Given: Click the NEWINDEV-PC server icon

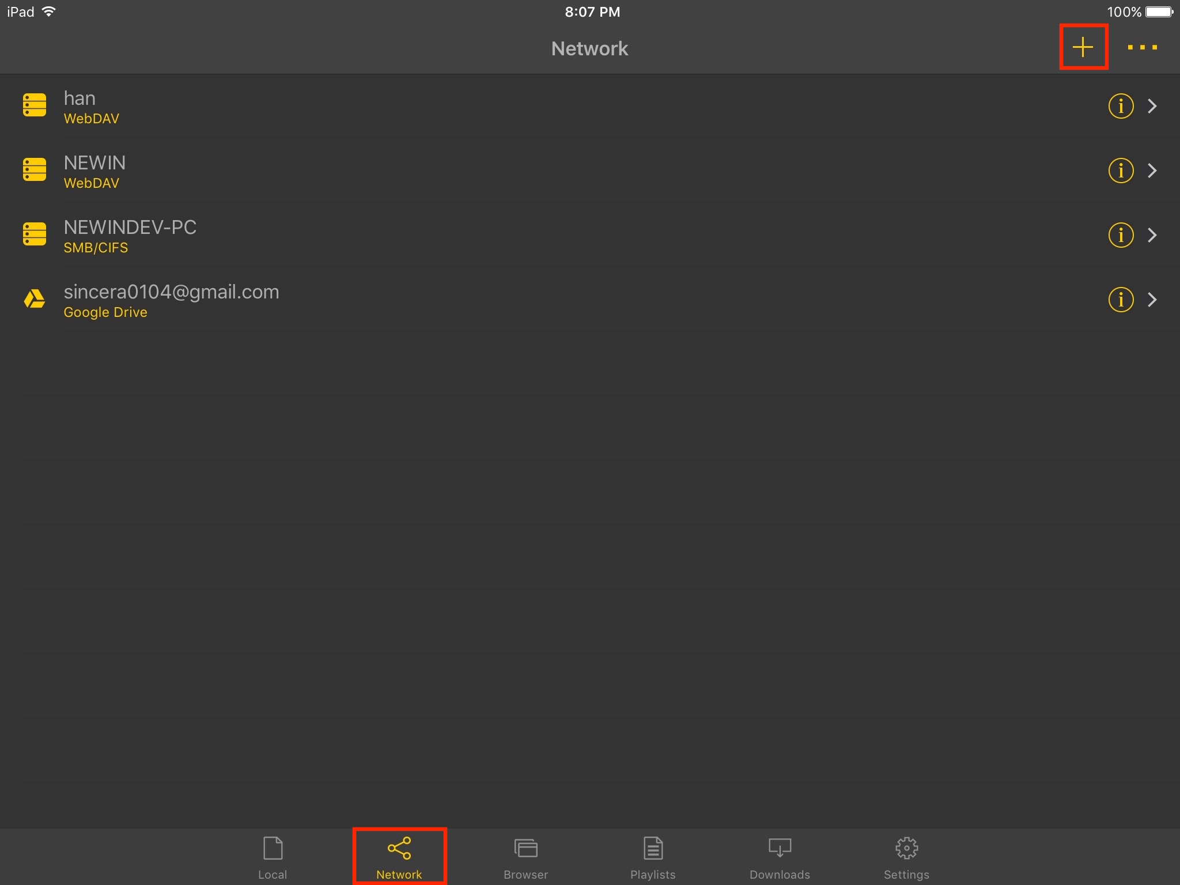Looking at the screenshot, I should (x=35, y=234).
